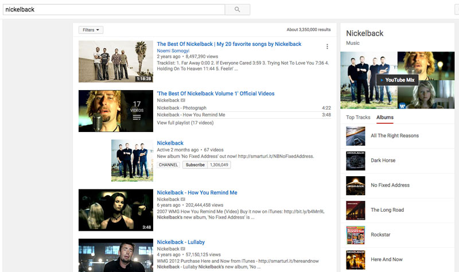Screen dimensions: 459x272
Task: Click the Here And Now album cover
Action: [356, 260]
